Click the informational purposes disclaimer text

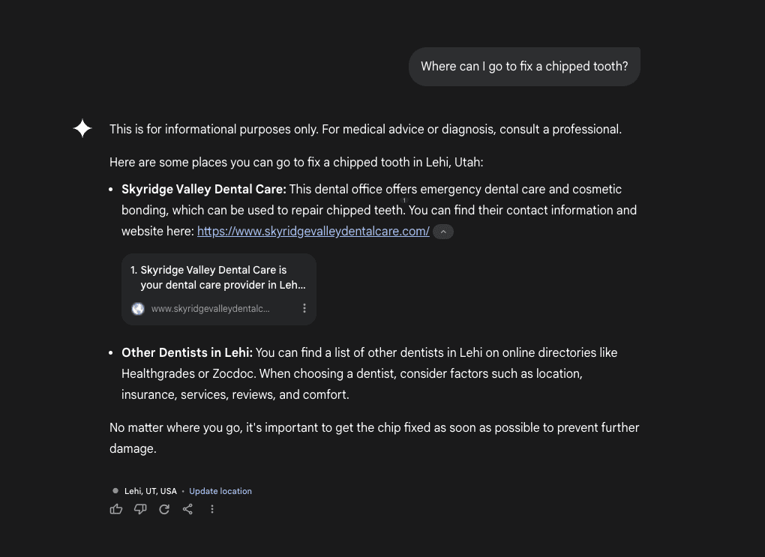click(365, 129)
